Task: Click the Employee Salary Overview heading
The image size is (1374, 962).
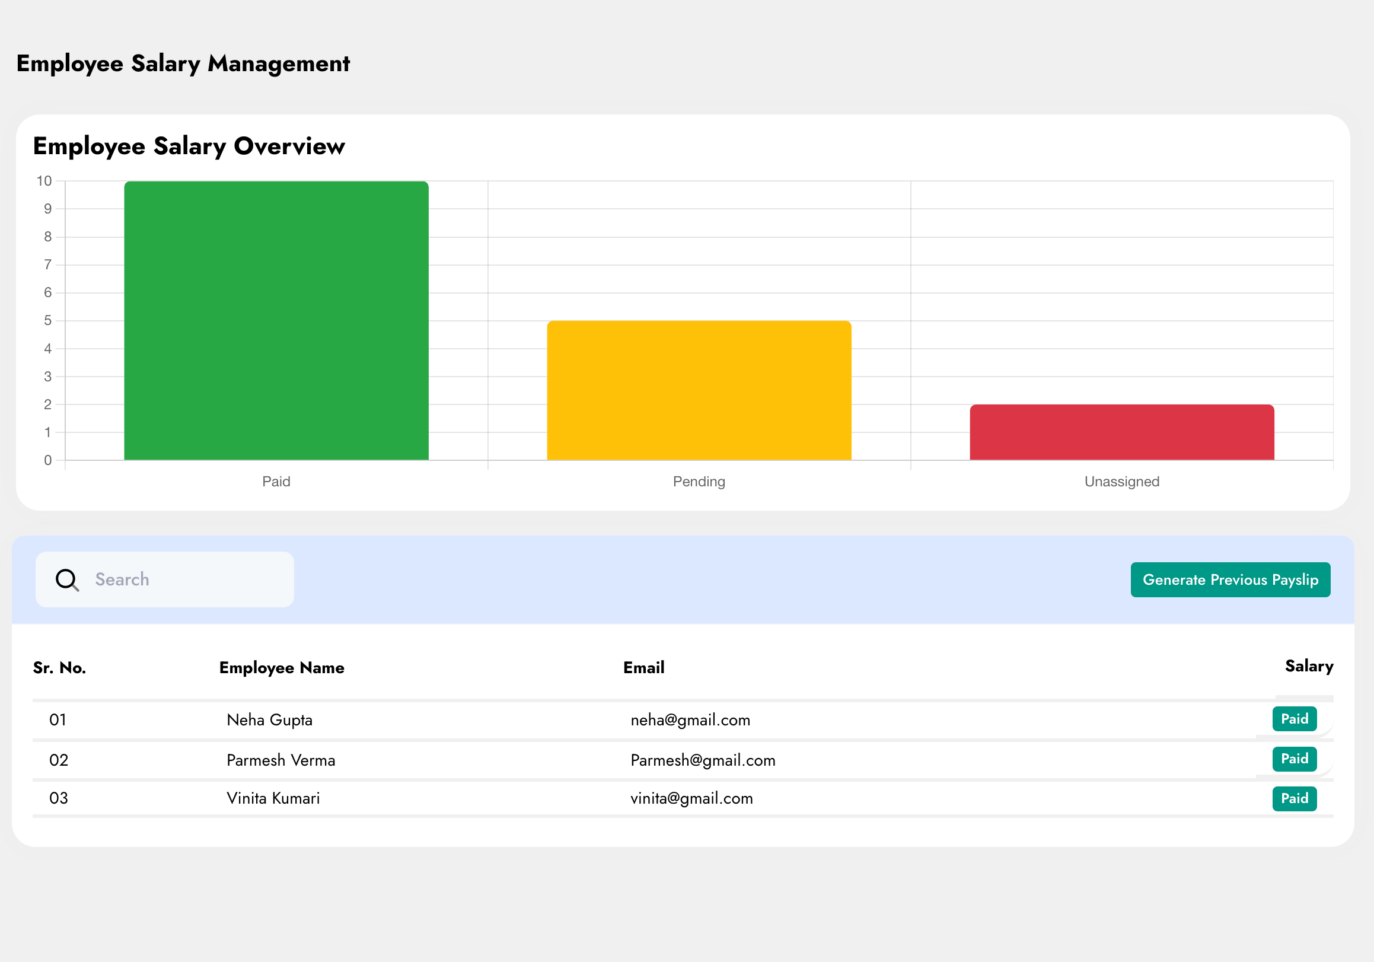Action: (x=189, y=146)
